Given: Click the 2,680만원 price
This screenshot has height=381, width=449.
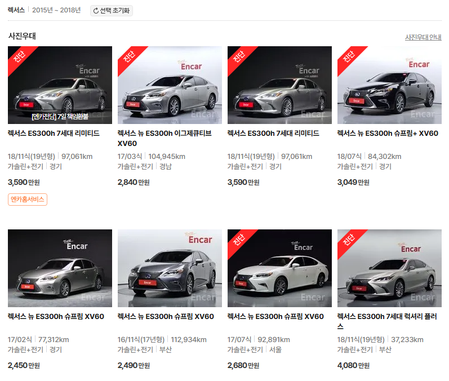Looking at the screenshot, I should [x=243, y=366].
